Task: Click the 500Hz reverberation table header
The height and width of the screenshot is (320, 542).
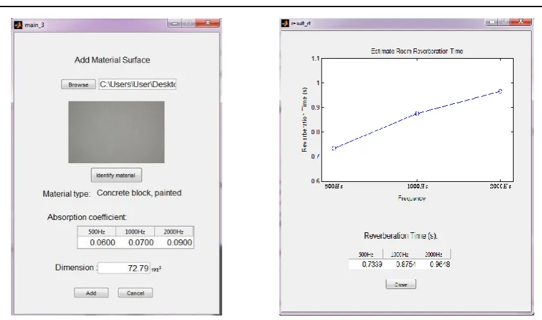Action: tap(366, 254)
